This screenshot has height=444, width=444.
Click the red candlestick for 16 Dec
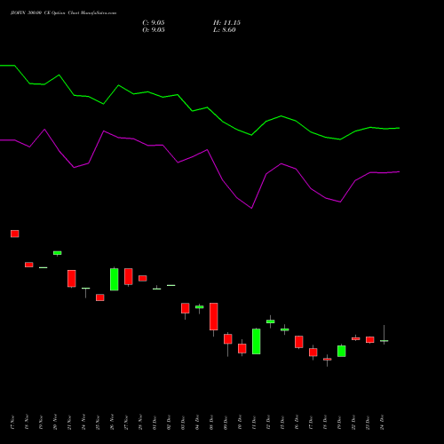299,342
